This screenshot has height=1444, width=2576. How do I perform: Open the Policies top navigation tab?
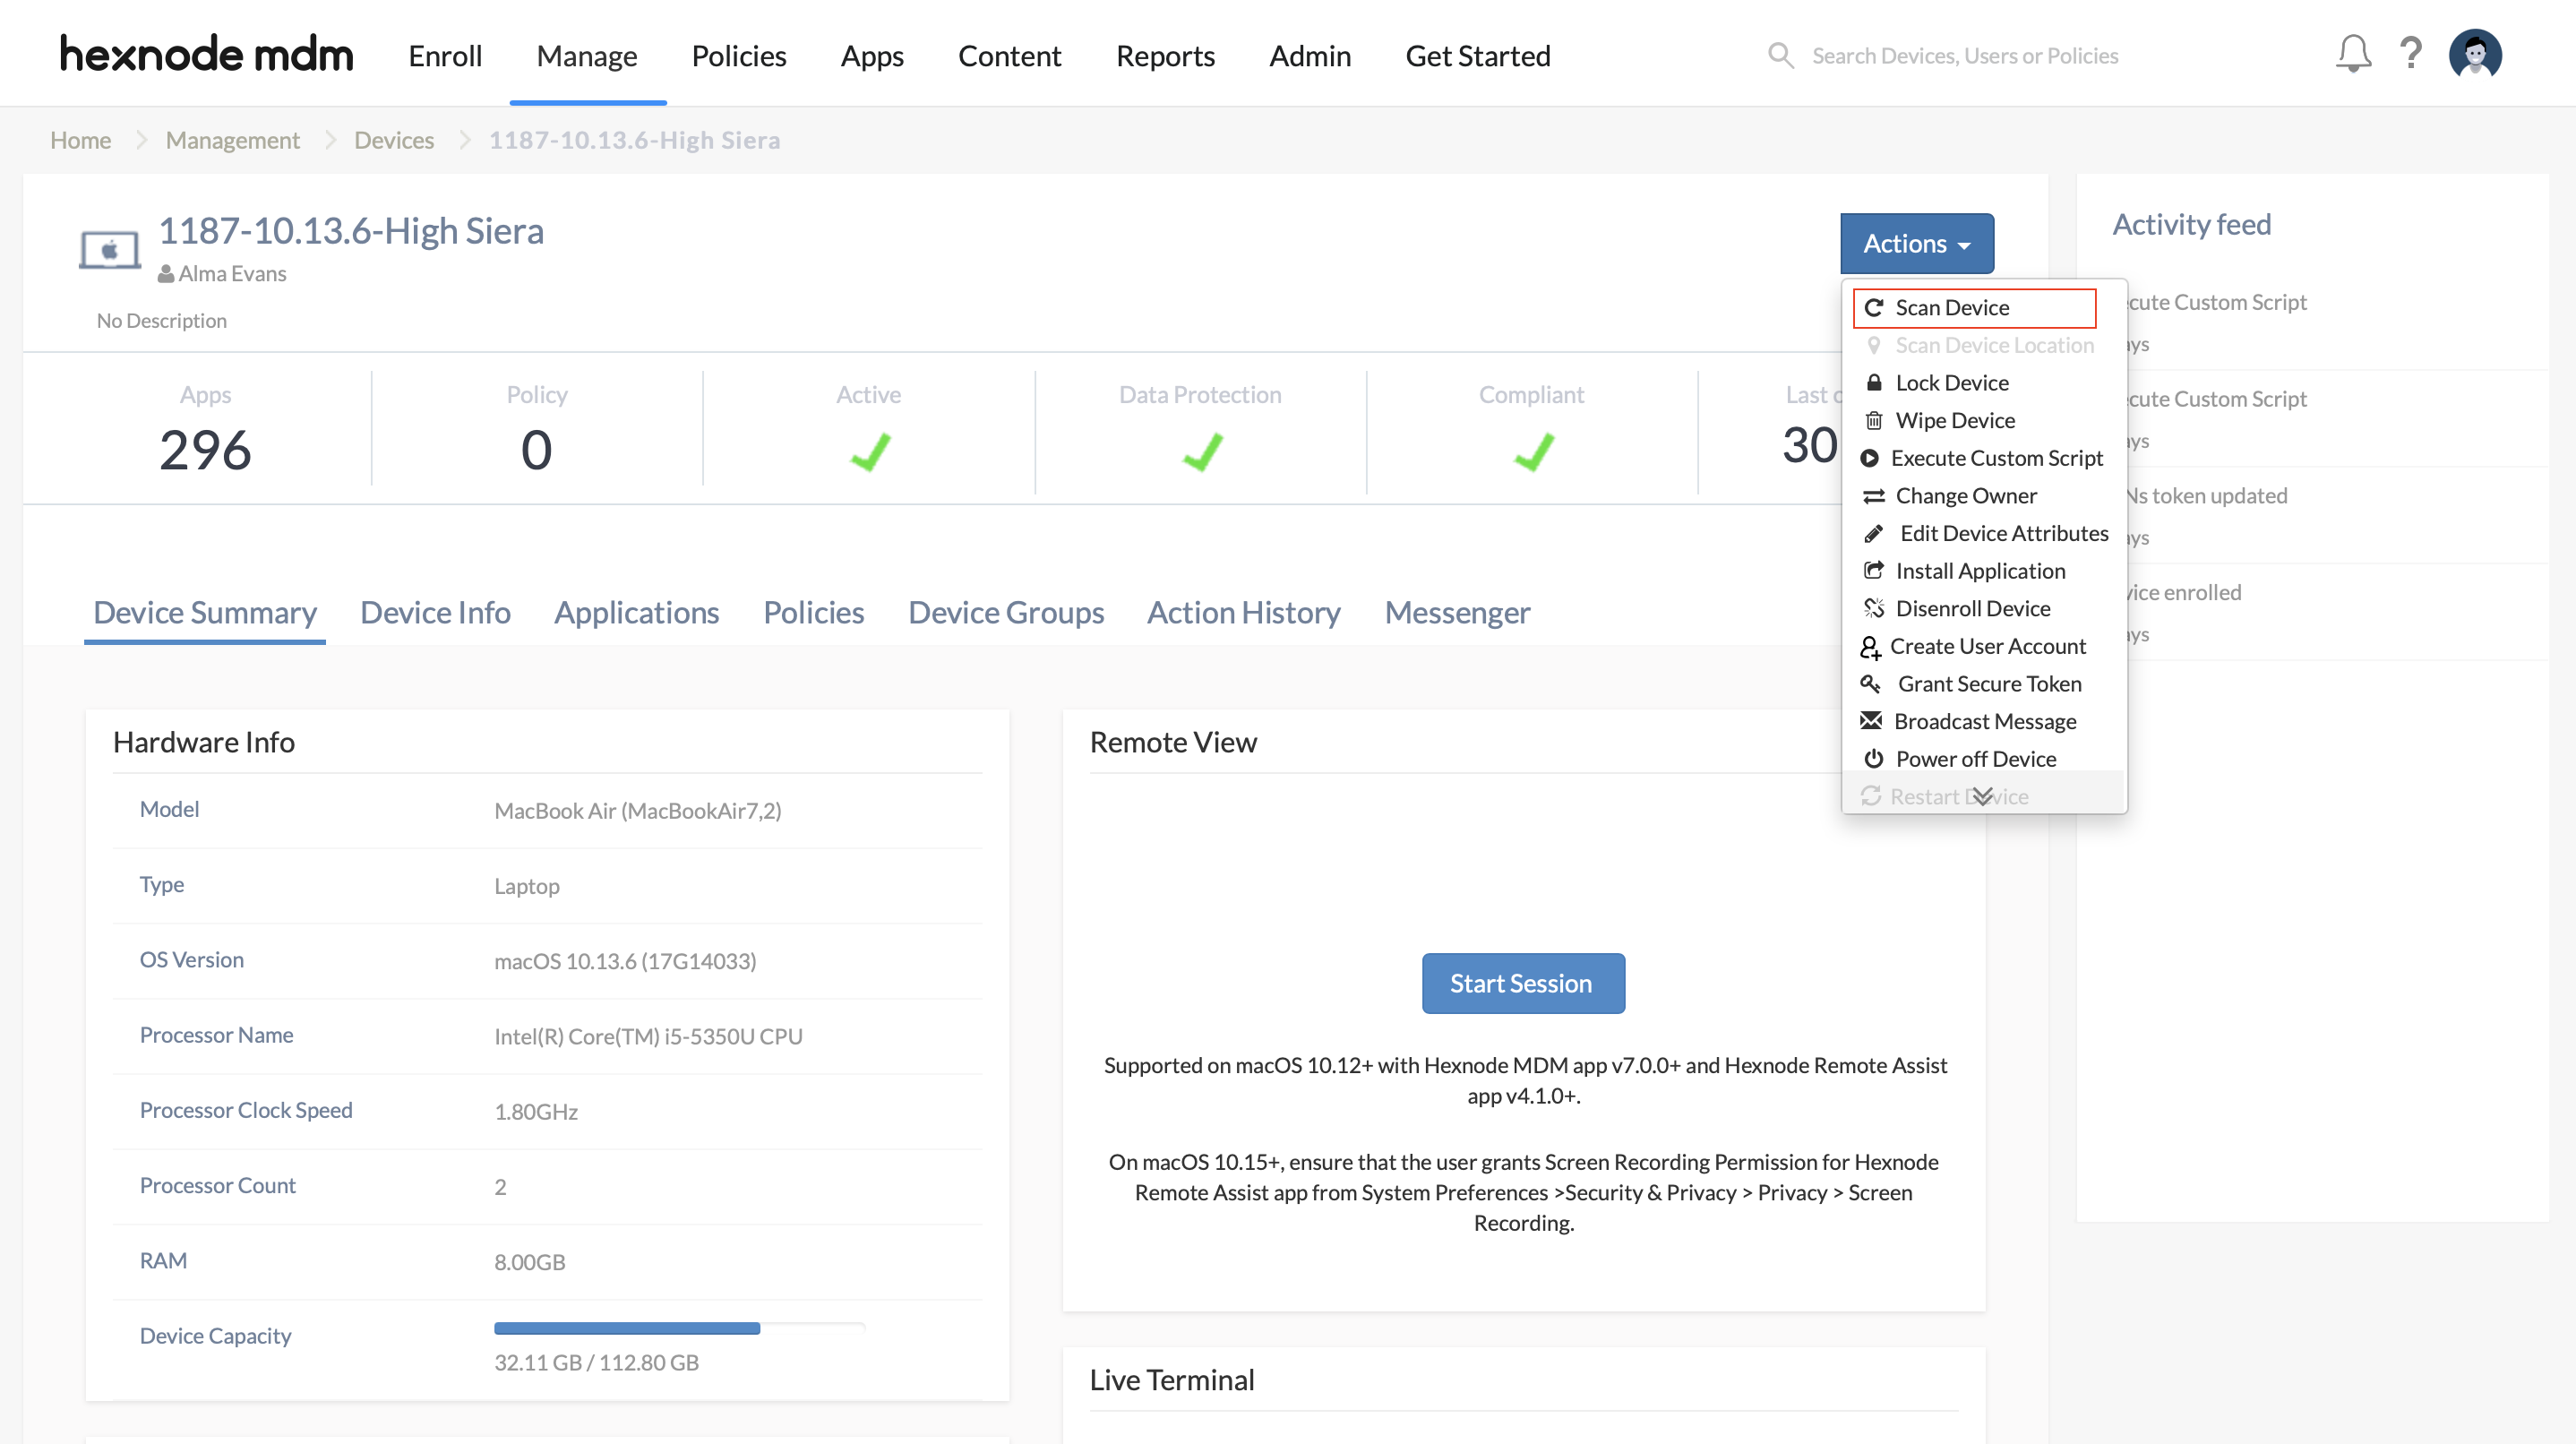[739, 56]
